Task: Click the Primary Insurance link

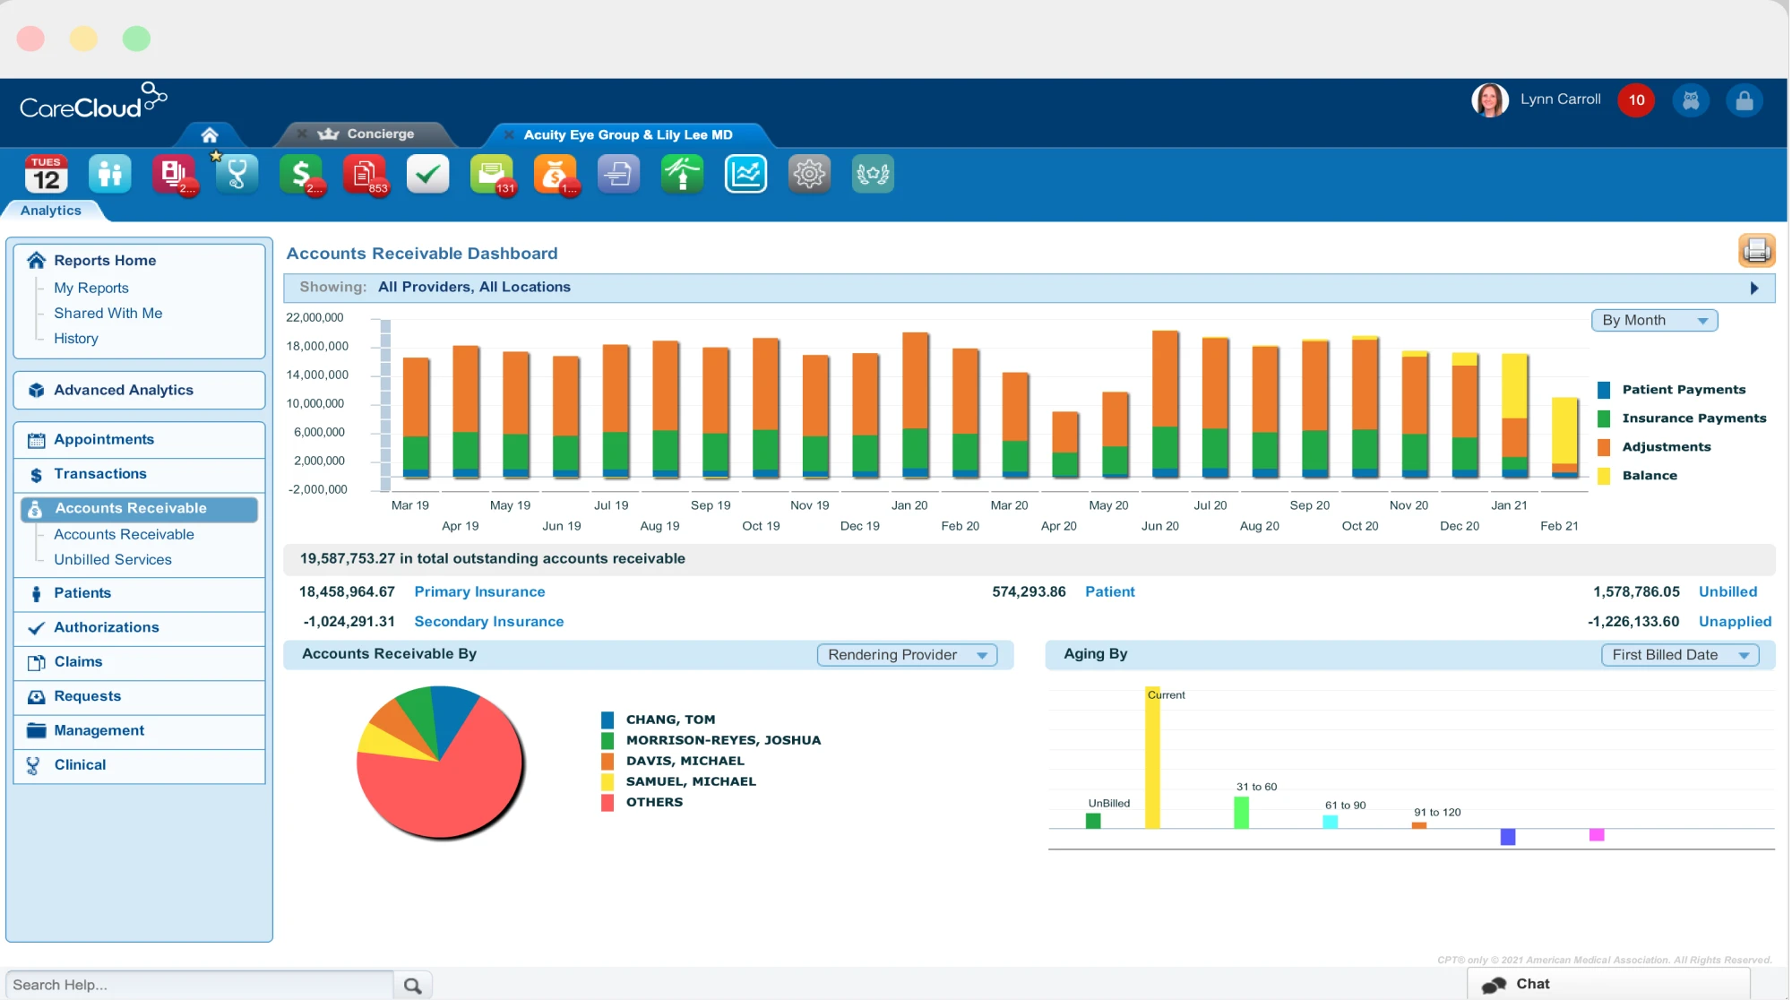Action: [x=479, y=591]
